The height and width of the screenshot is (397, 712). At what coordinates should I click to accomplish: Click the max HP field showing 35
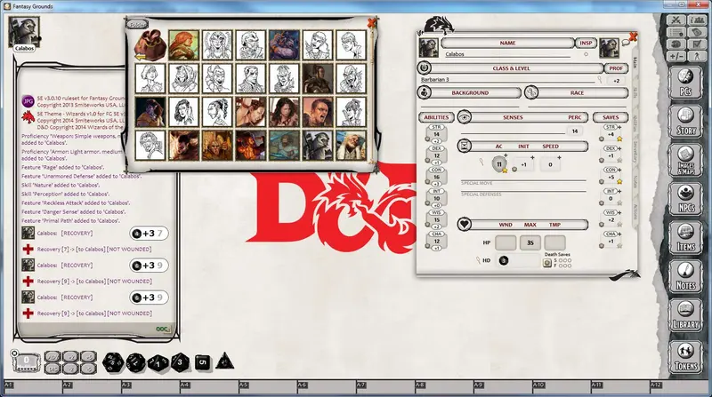(x=530, y=242)
